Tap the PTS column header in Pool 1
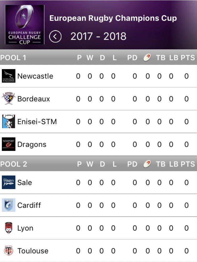The image size is (197, 262). coord(188,57)
